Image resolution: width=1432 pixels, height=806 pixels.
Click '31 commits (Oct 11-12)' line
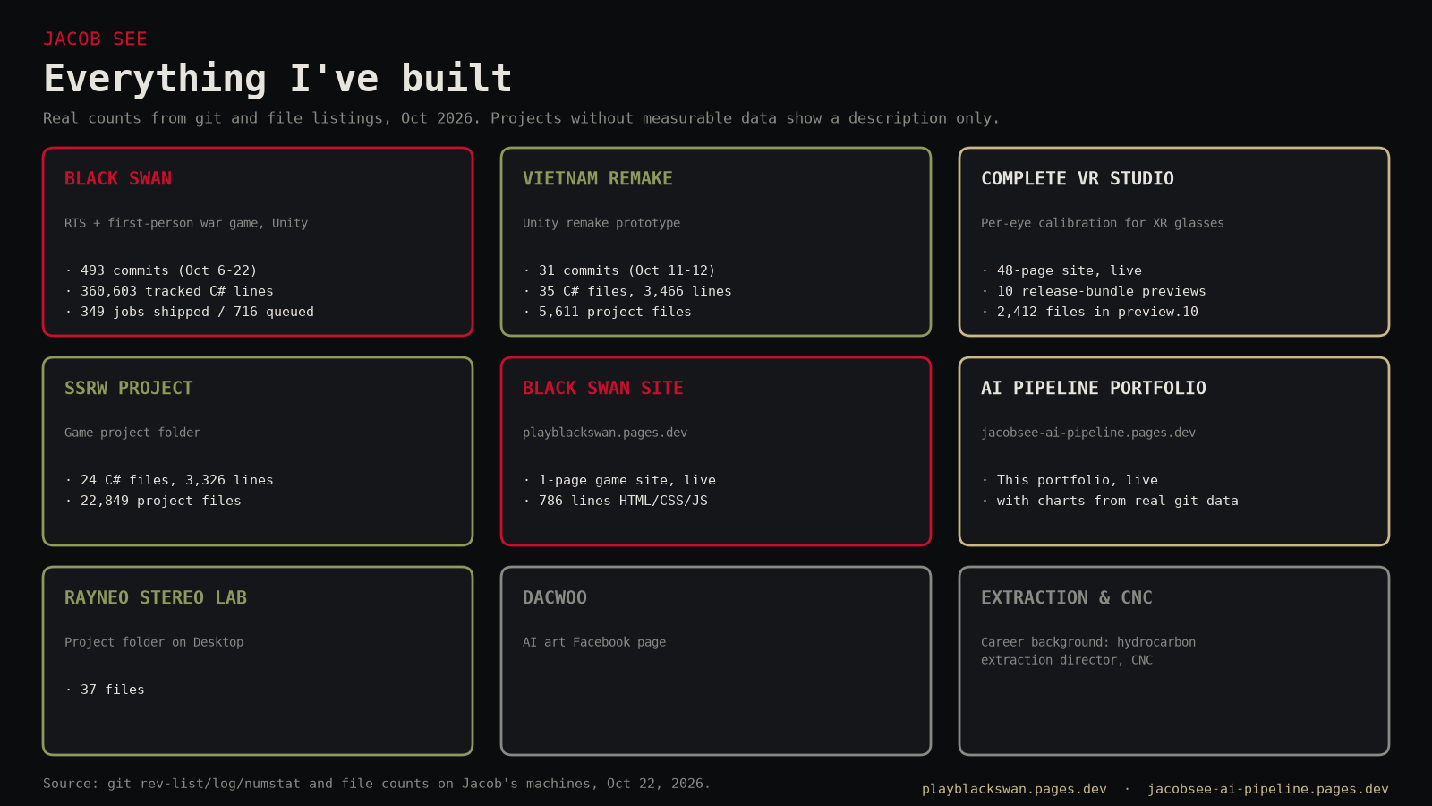pyautogui.click(x=626, y=270)
